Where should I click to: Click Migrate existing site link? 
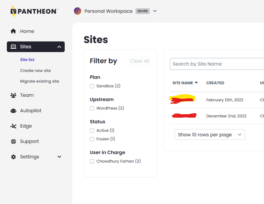tap(39, 81)
